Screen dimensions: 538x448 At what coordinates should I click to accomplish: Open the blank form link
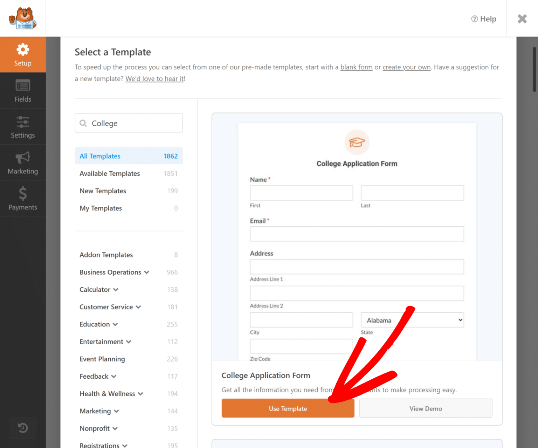click(x=356, y=67)
